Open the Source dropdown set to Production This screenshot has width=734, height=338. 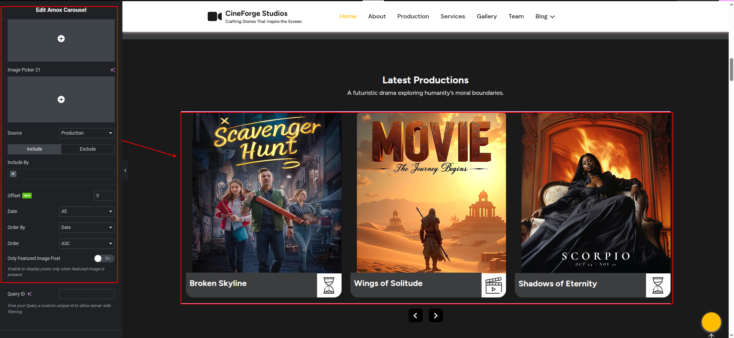click(x=86, y=133)
